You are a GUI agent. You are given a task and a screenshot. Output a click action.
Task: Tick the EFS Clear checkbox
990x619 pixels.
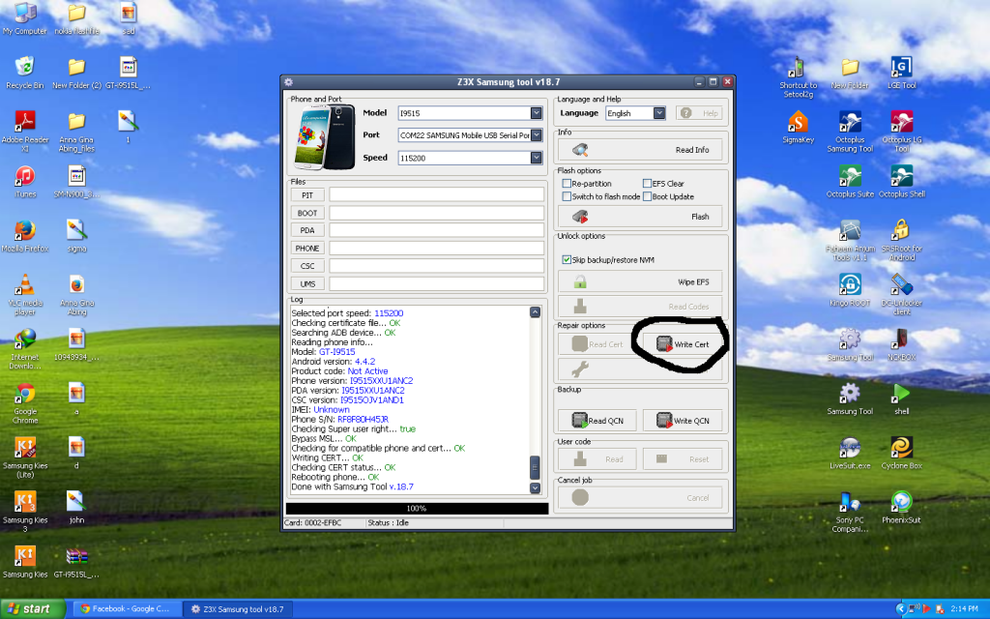(x=647, y=183)
